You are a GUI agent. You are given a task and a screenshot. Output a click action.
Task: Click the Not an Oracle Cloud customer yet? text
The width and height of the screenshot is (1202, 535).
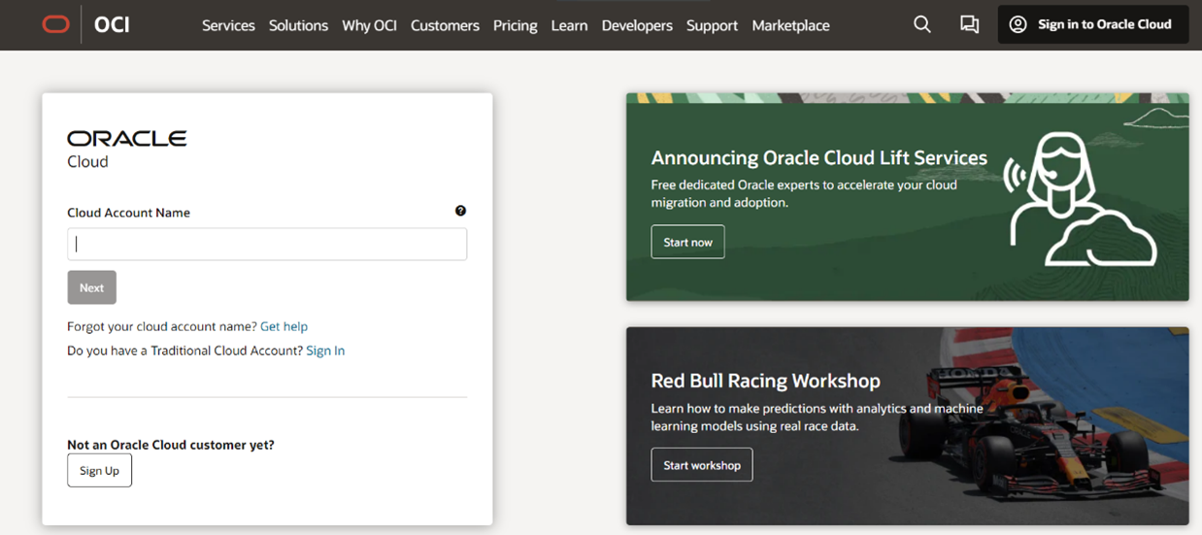click(x=171, y=445)
